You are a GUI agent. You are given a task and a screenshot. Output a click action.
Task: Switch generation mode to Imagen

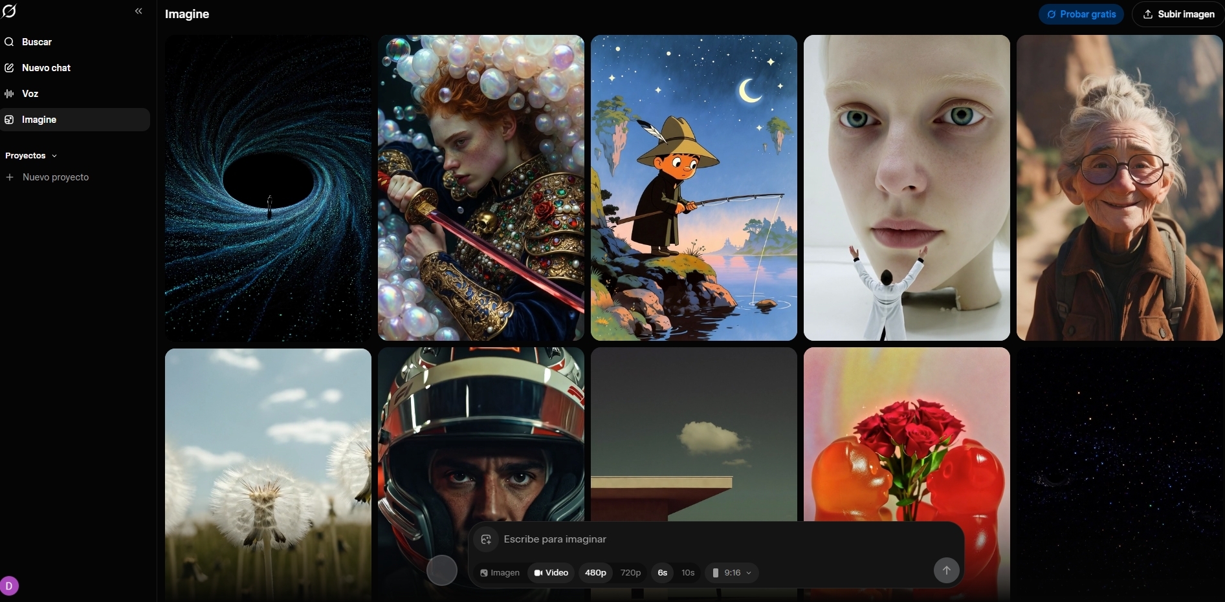tap(500, 573)
